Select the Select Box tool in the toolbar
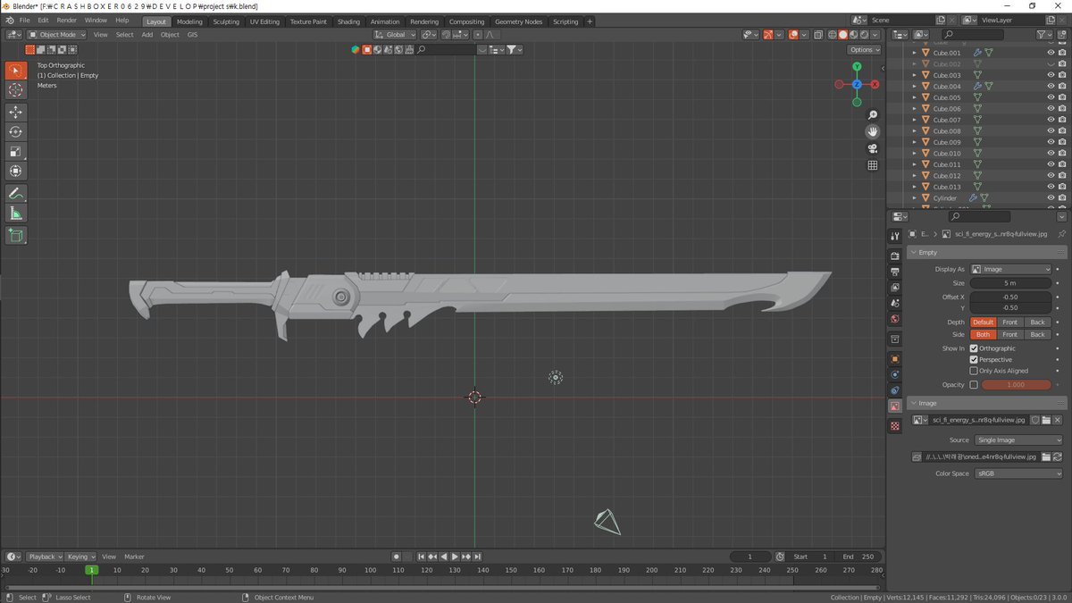 click(x=15, y=71)
